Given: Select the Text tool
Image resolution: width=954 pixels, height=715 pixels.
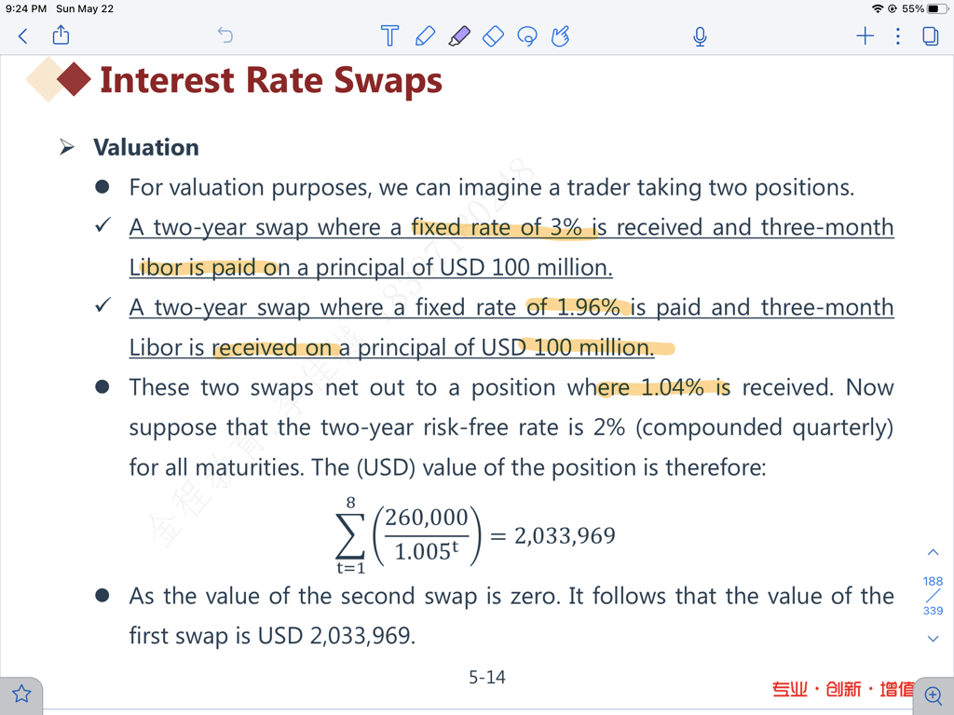Looking at the screenshot, I should 390,36.
